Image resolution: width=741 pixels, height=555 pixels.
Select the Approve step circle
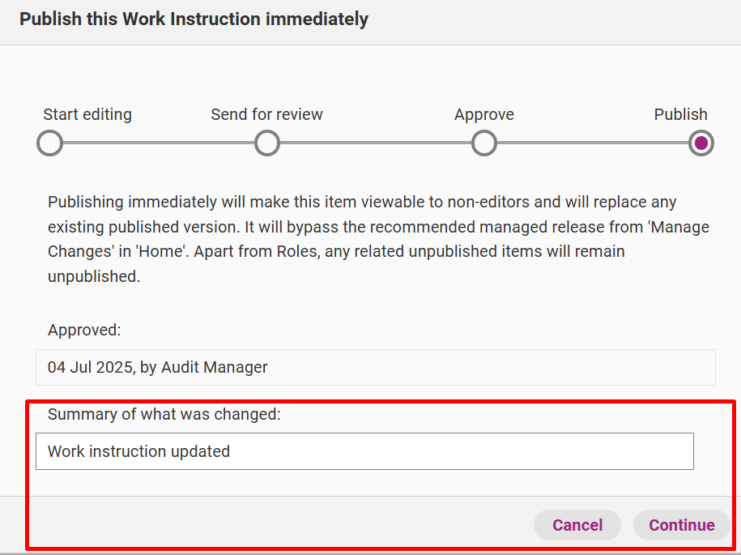point(484,143)
